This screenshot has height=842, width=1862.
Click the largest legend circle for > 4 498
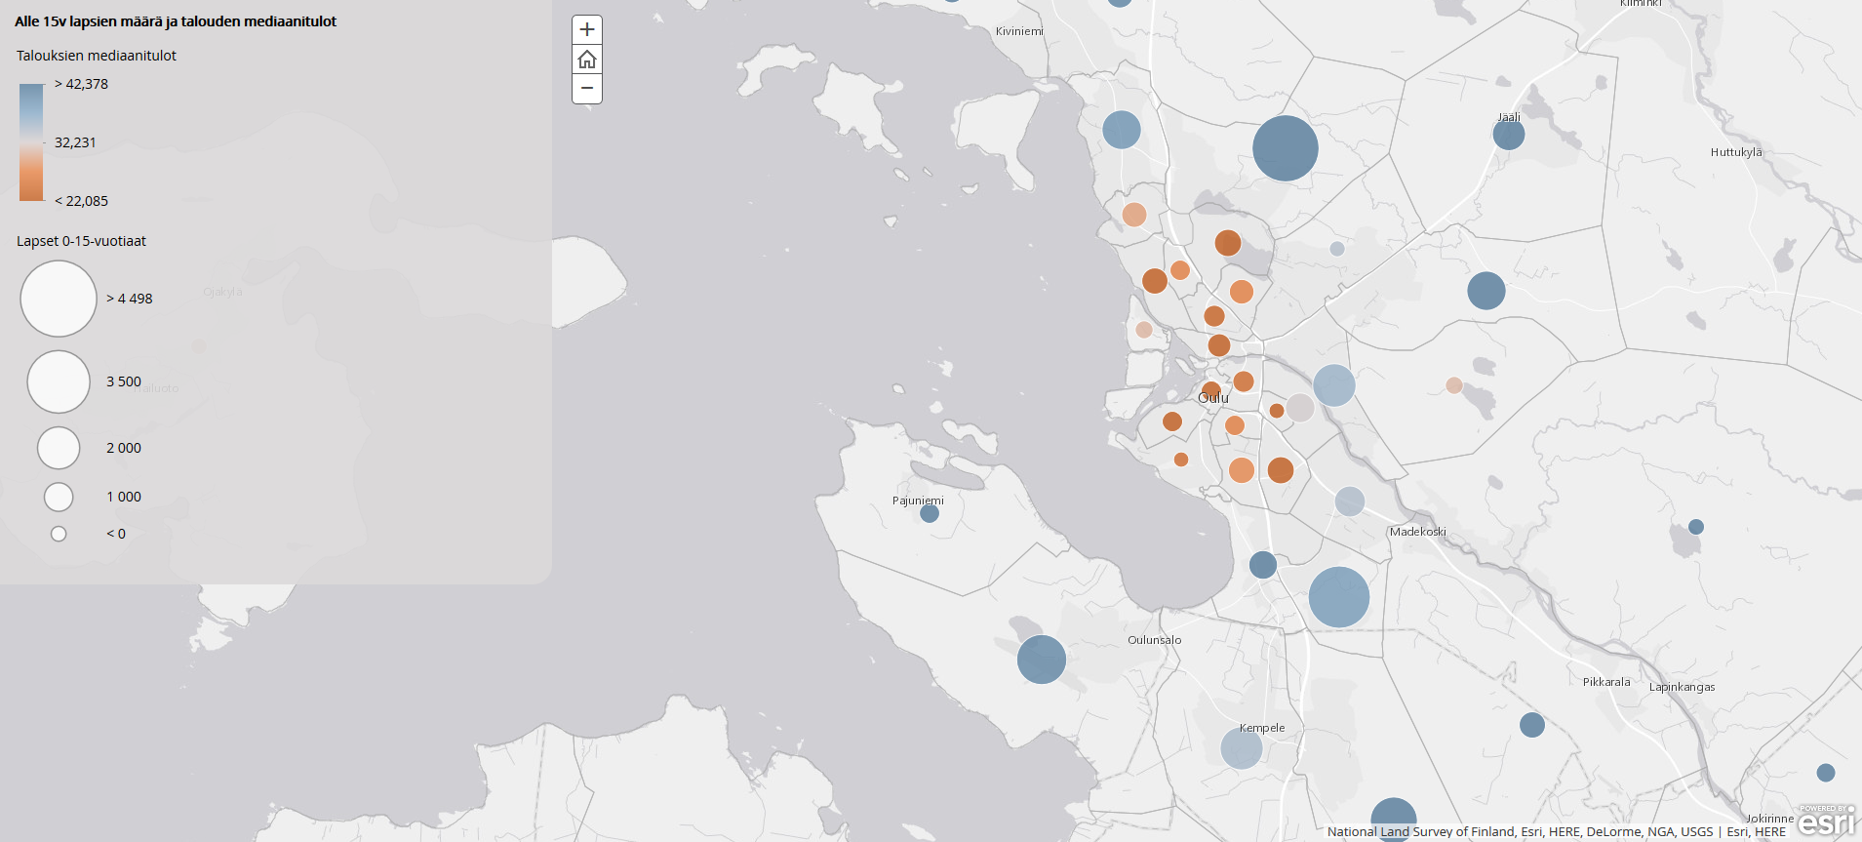tap(59, 299)
